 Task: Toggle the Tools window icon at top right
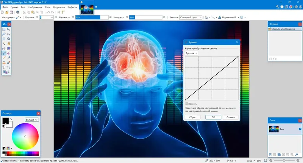tap(278, 7)
